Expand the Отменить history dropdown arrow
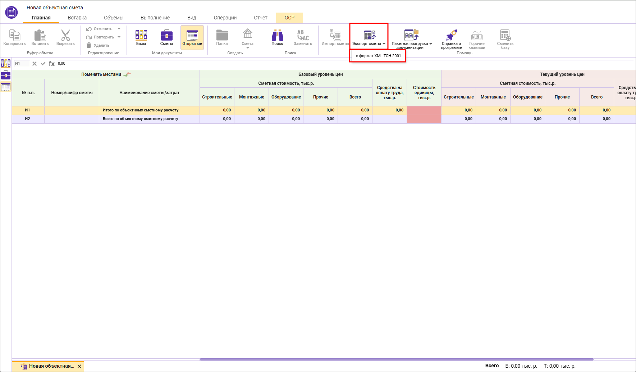The image size is (636, 372). [x=119, y=29]
